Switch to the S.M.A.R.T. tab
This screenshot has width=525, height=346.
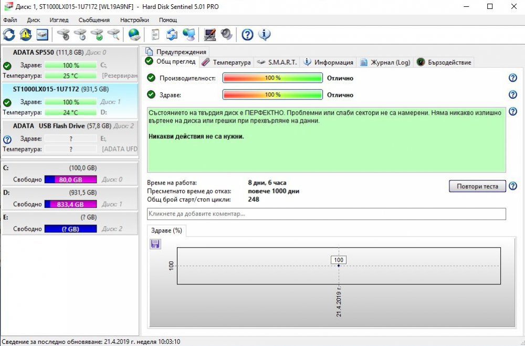(277, 62)
